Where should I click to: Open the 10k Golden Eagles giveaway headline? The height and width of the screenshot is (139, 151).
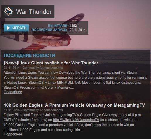click(74, 105)
